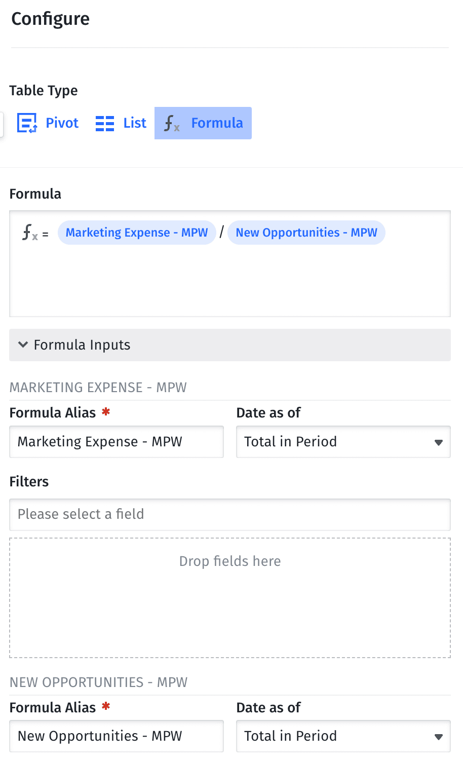
Task: Select the Formula table type label
Action: click(217, 123)
